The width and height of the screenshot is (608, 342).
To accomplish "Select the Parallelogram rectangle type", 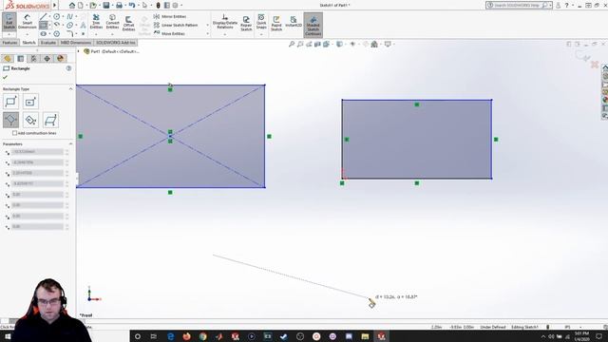I will coord(50,120).
